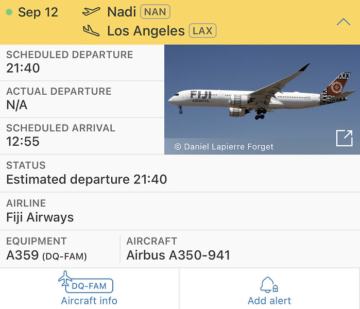Tap the departure plane icon
This screenshot has height=309, width=360.
tap(91, 11)
